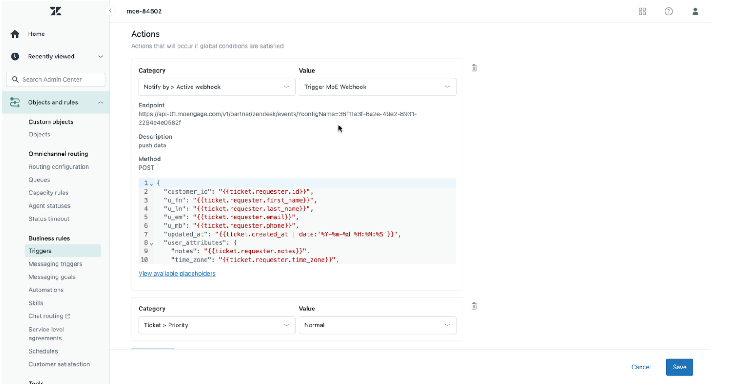Screen dimensions: 732x388
Task: Fold user_attributes block at line 8 arrow
Action: point(151,244)
